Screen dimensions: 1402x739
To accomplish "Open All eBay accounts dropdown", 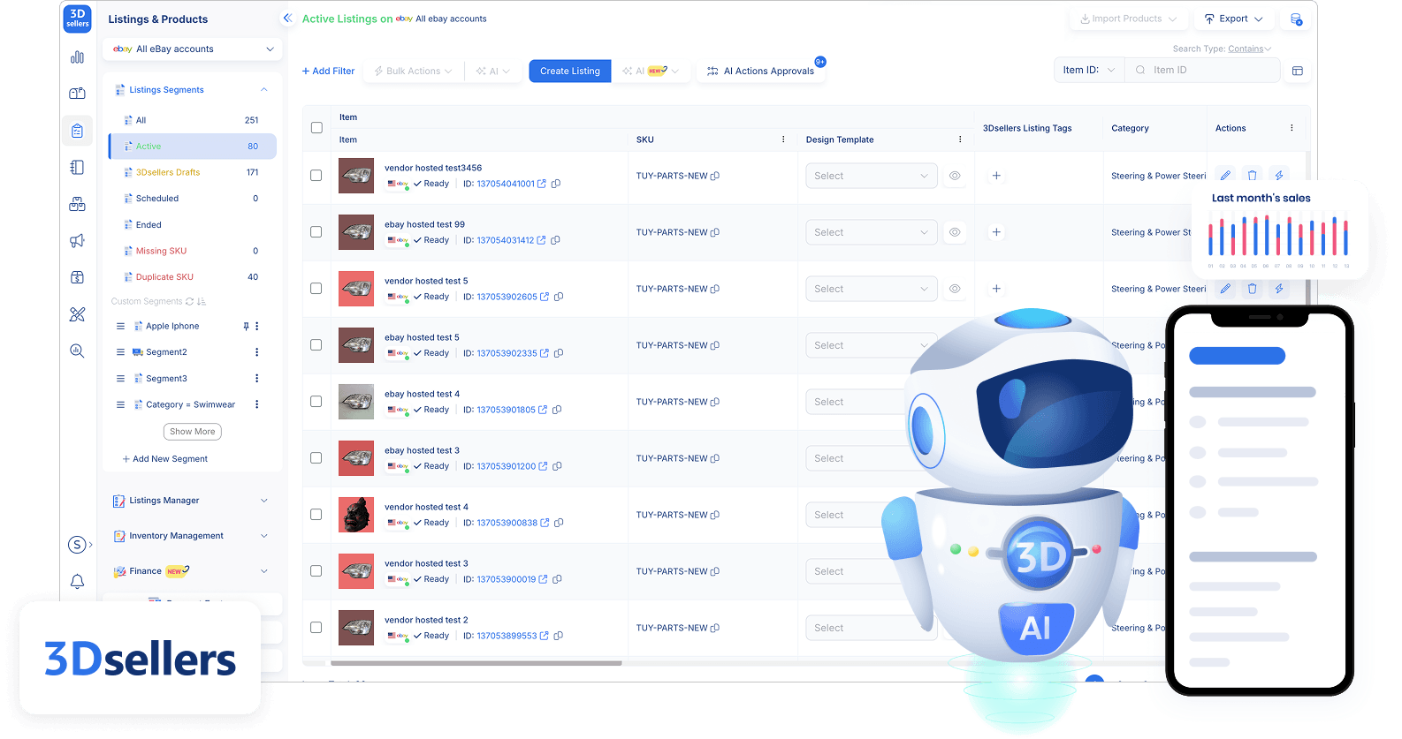I will [x=193, y=49].
